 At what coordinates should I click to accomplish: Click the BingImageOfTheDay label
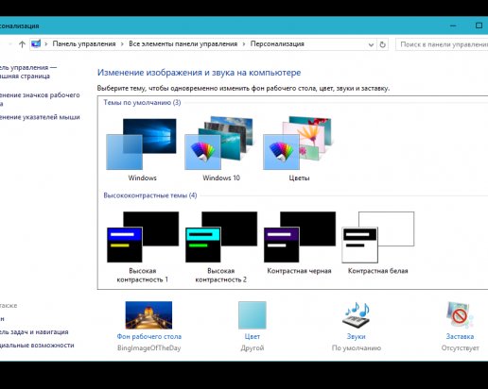click(x=149, y=348)
